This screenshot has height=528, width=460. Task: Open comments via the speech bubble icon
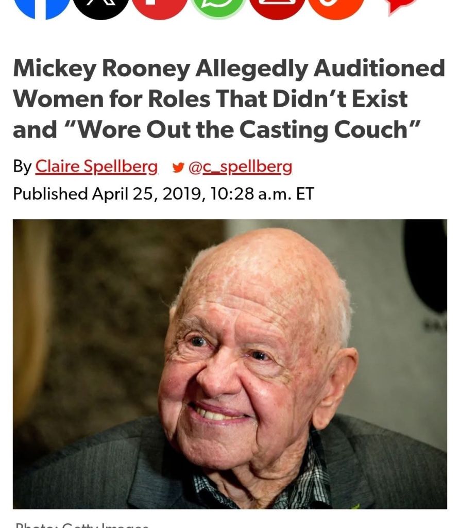click(x=402, y=4)
